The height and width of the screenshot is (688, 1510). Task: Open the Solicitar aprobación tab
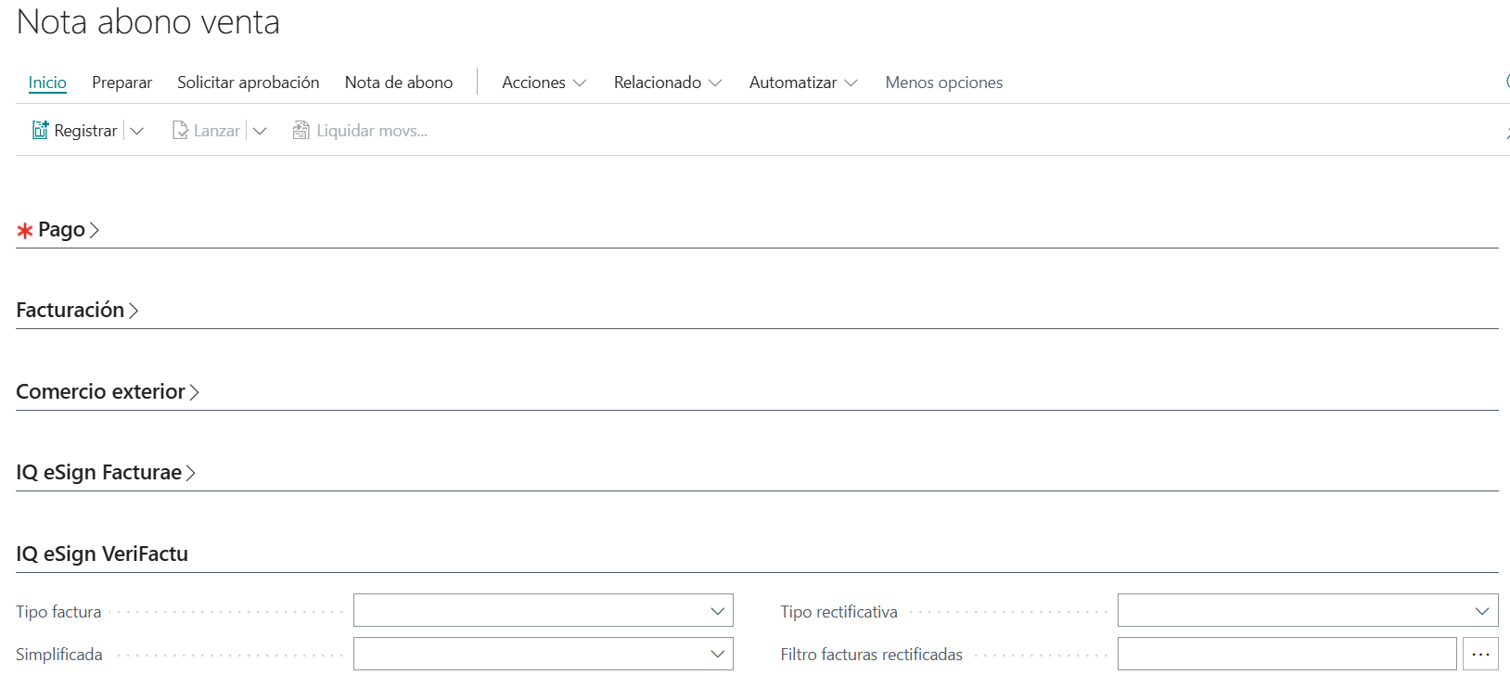248,83
